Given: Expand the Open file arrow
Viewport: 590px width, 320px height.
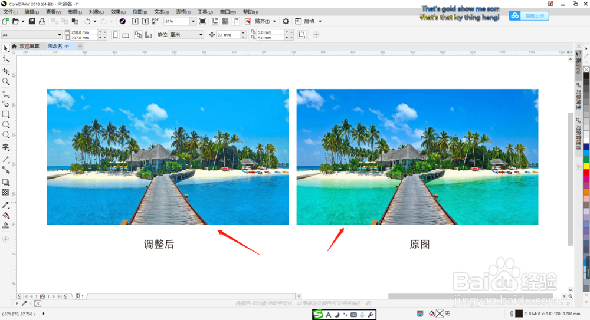Looking at the screenshot, I should 23,21.
